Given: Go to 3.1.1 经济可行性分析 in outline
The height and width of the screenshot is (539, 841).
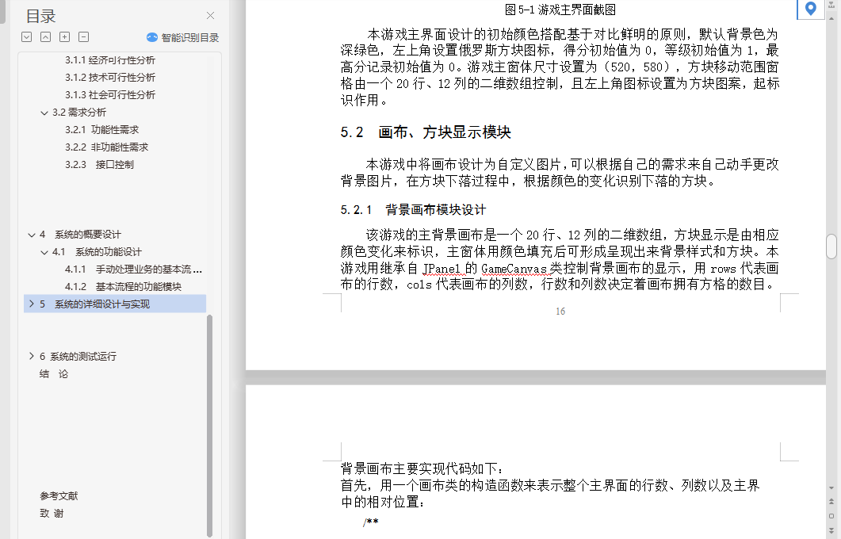Looking at the screenshot, I should pyautogui.click(x=110, y=60).
